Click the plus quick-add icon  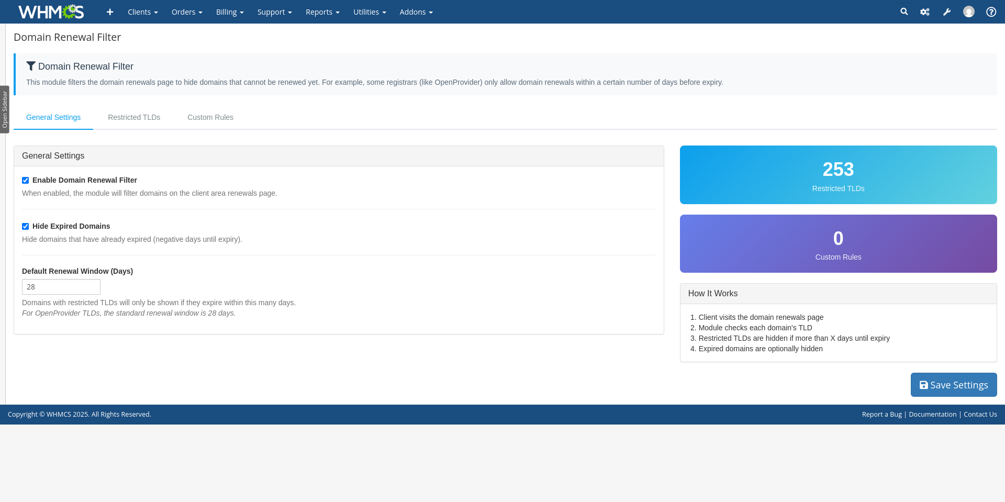tap(110, 12)
